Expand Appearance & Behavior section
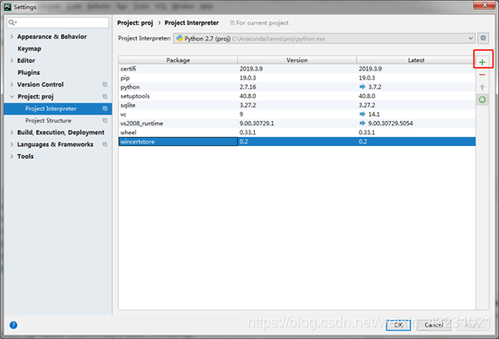The height and width of the screenshot is (339, 499). tap(12, 37)
